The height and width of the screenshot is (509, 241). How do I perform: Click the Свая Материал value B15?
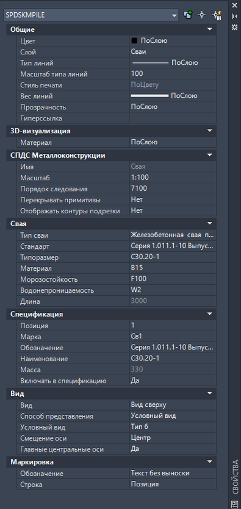pos(173,268)
